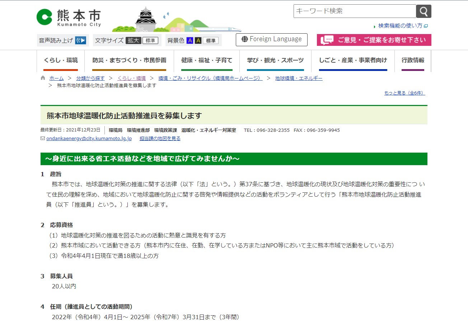Click the keyword search input field
The height and width of the screenshot is (331, 468).
(355, 11)
